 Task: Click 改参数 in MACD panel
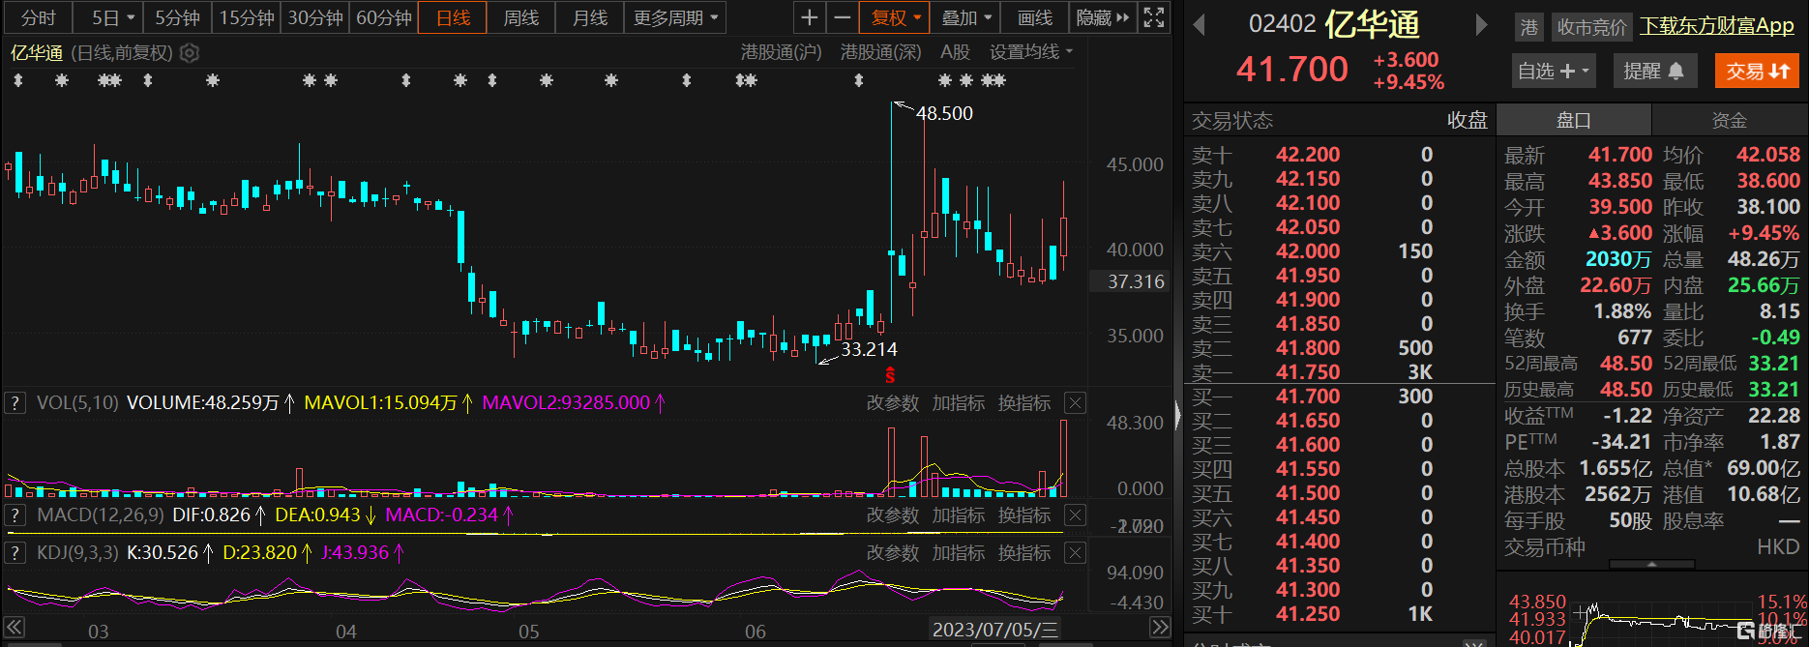coord(892,515)
